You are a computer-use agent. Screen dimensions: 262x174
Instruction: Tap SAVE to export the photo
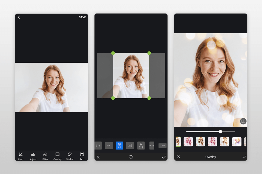coord(82,17)
